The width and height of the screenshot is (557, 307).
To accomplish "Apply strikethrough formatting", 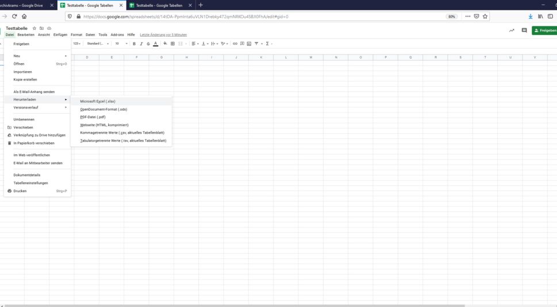I will tap(148, 44).
